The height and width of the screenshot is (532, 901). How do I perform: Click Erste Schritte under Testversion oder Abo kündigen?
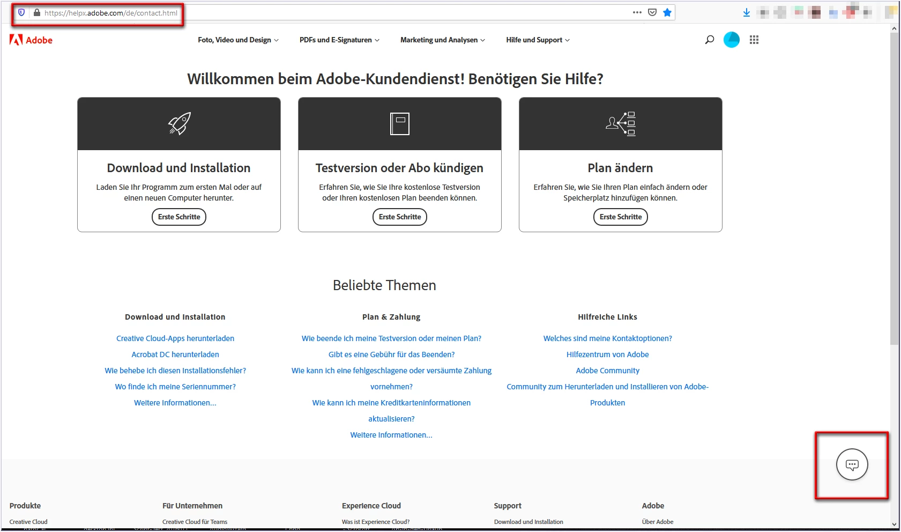[400, 217]
